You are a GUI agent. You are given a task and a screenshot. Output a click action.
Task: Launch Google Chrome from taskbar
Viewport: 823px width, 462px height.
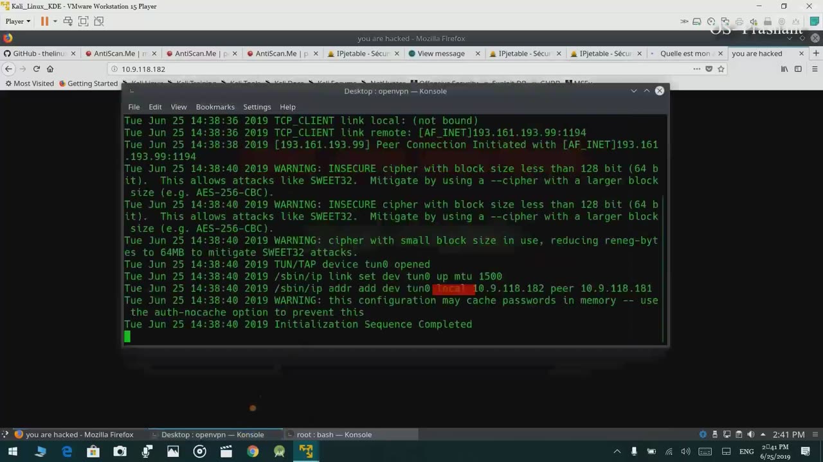point(253,452)
